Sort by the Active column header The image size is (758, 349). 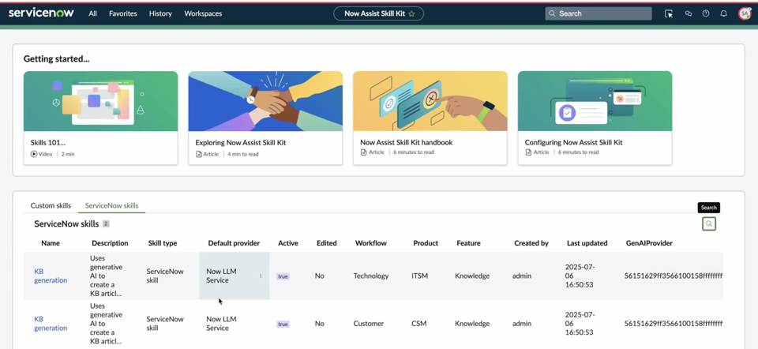[x=288, y=243]
